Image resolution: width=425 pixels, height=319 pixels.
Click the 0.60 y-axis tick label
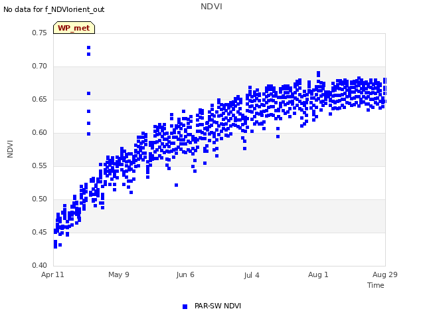point(40,133)
